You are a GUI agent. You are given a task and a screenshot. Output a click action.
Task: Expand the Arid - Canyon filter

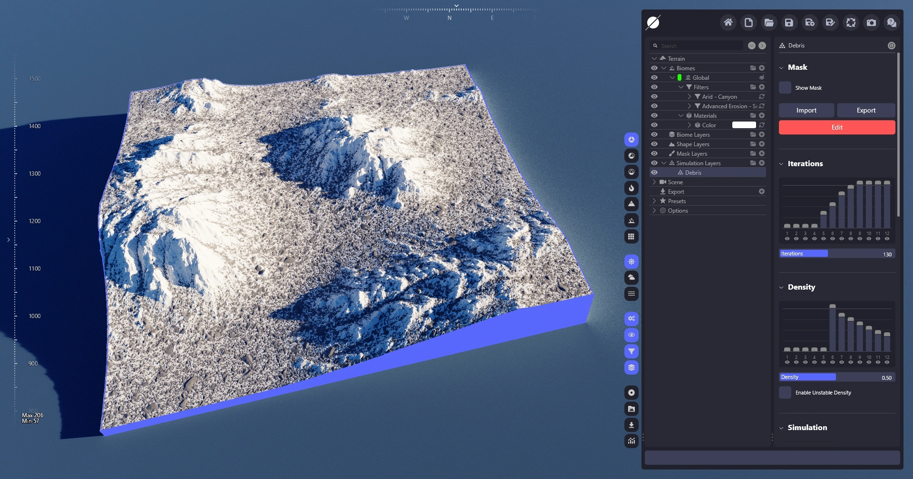click(689, 97)
